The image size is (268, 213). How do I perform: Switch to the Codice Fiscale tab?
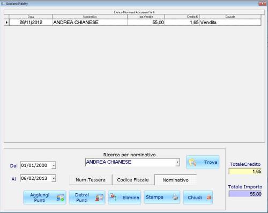[133, 180]
